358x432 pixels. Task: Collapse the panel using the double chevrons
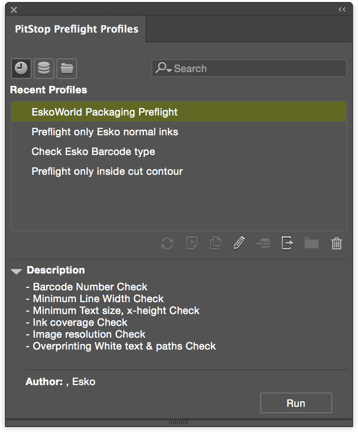[x=342, y=9]
